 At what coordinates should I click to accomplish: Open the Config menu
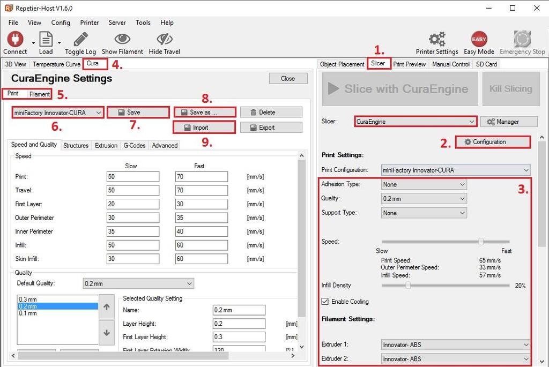[x=61, y=23]
